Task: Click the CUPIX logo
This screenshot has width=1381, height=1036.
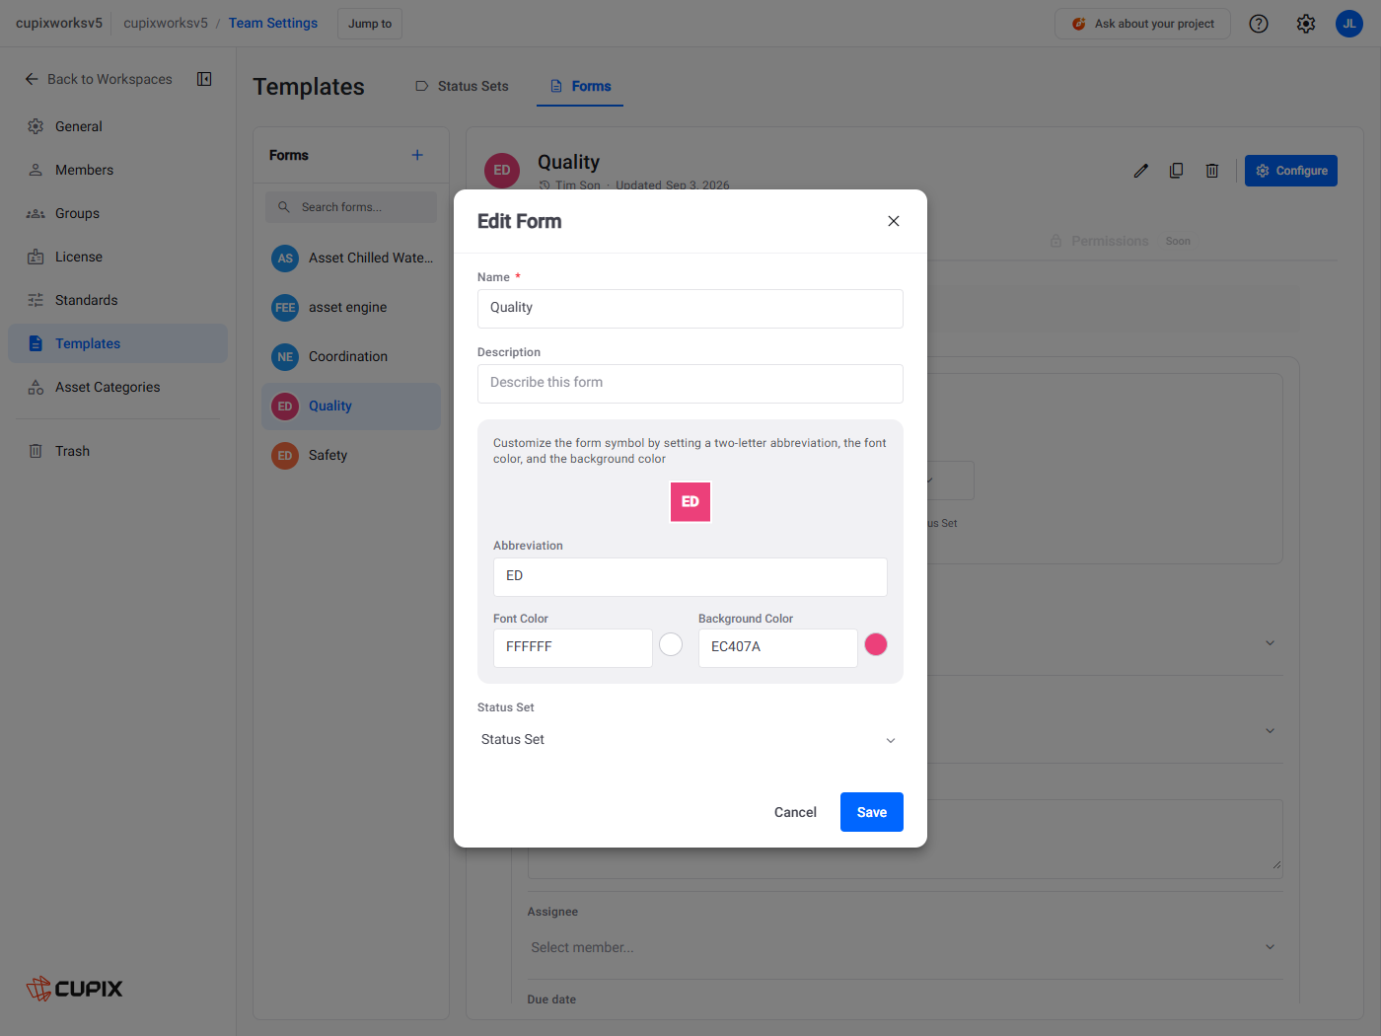Action: [75, 989]
